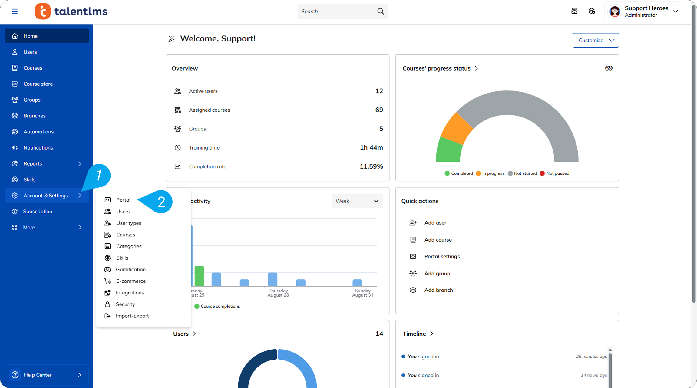Image resolution: width=697 pixels, height=388 pixels.
Task: Open Automations in the sidebar
Action: [38, 132]
